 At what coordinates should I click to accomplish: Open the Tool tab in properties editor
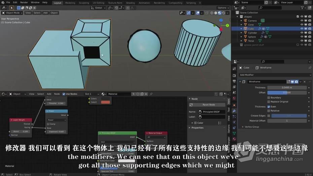[x=234, y=69]
